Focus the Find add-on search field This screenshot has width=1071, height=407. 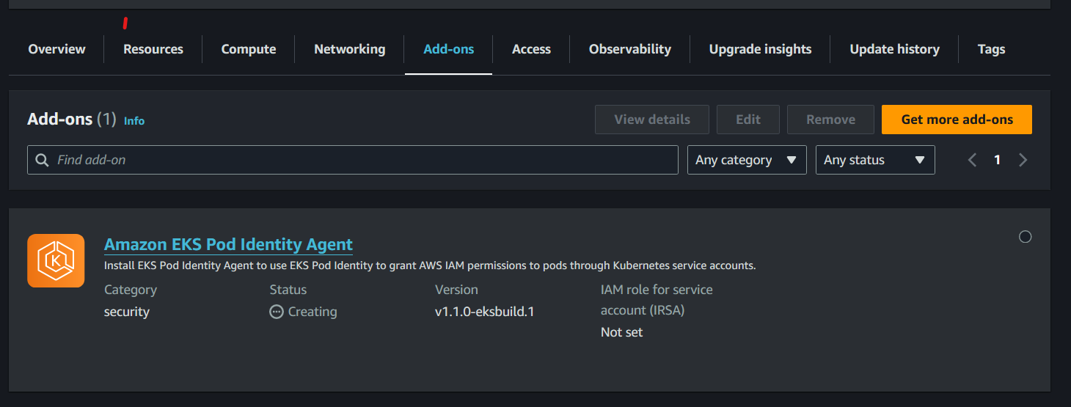coord(353,160)
